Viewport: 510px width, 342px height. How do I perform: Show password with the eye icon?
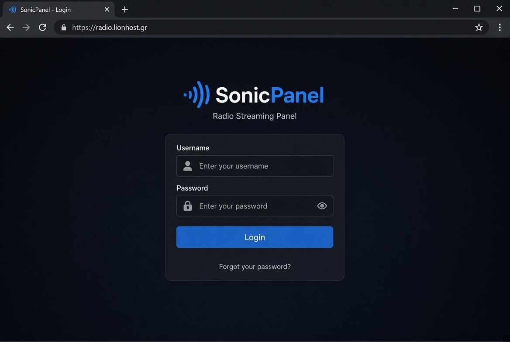pyautogui.click(x=322, y=206)
